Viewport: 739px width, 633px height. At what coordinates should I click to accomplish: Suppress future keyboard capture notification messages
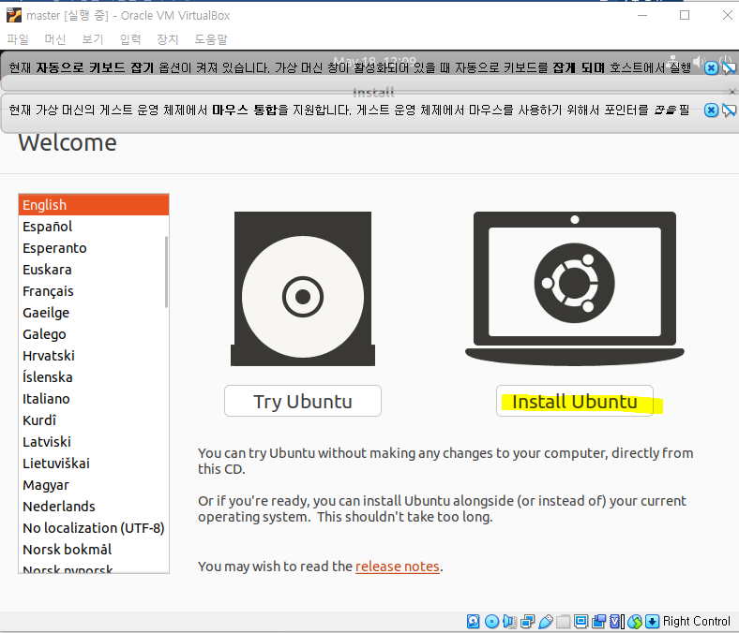click(729, 68)
